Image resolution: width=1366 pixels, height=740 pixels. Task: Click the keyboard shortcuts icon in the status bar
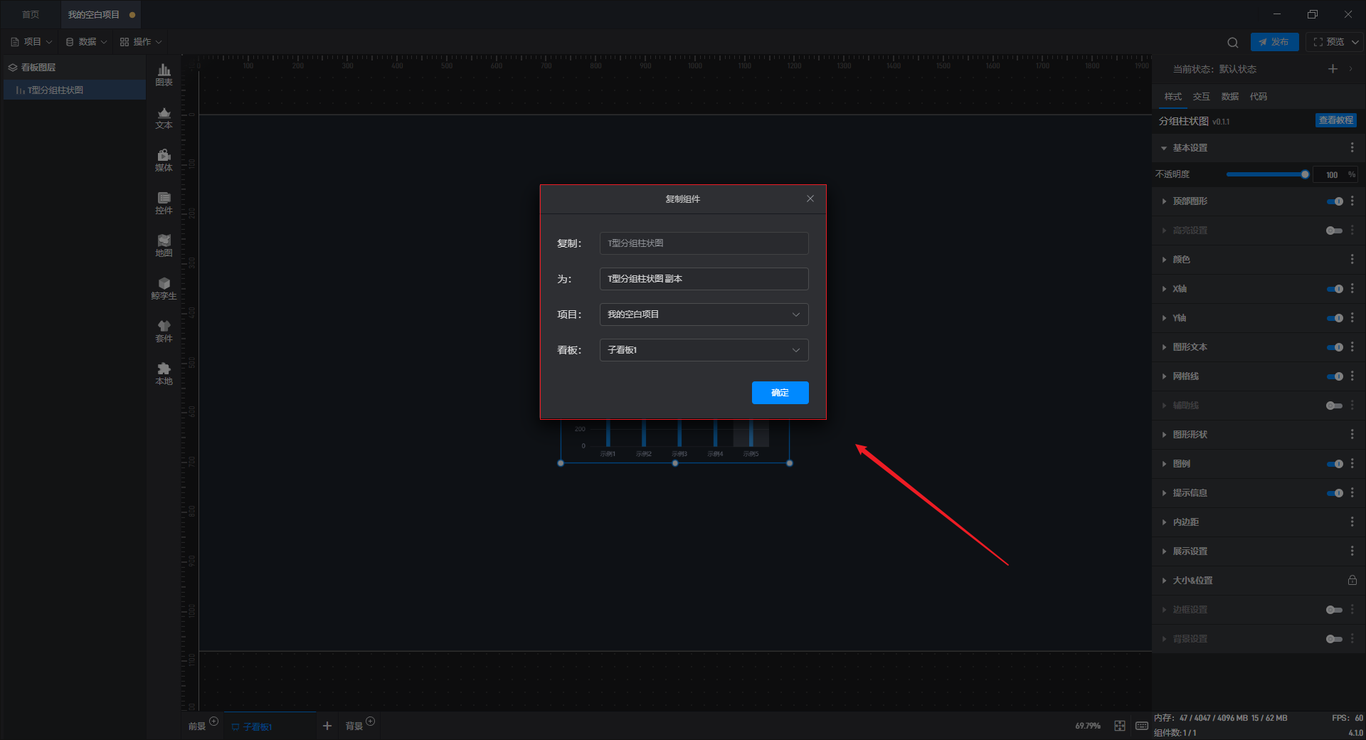[x=1142, y=726]
